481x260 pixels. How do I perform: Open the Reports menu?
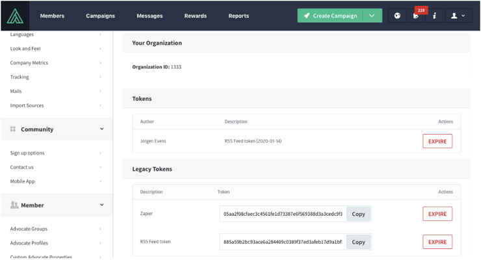pos(239,16)
